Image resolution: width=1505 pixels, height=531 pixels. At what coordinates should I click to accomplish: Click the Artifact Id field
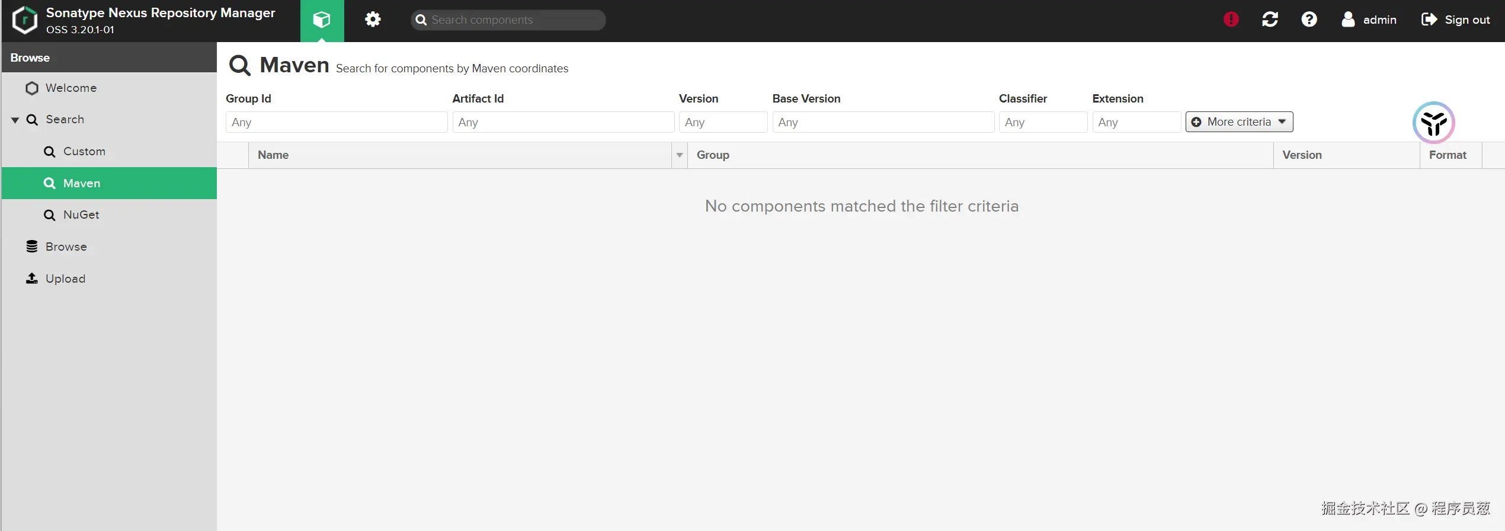(563, 122)
